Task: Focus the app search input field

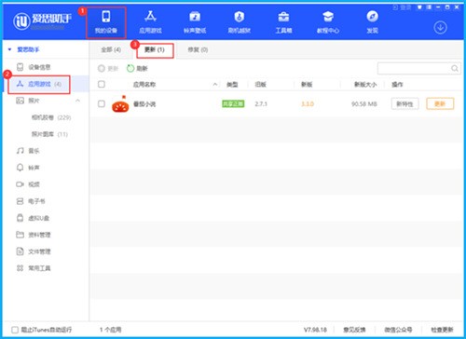Action: (x=414, y=68)
